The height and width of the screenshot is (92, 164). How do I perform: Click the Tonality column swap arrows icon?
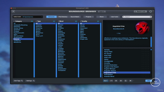98,21
